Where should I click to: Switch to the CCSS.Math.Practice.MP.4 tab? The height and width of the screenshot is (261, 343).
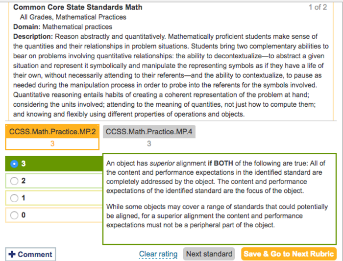click(149, 132)
